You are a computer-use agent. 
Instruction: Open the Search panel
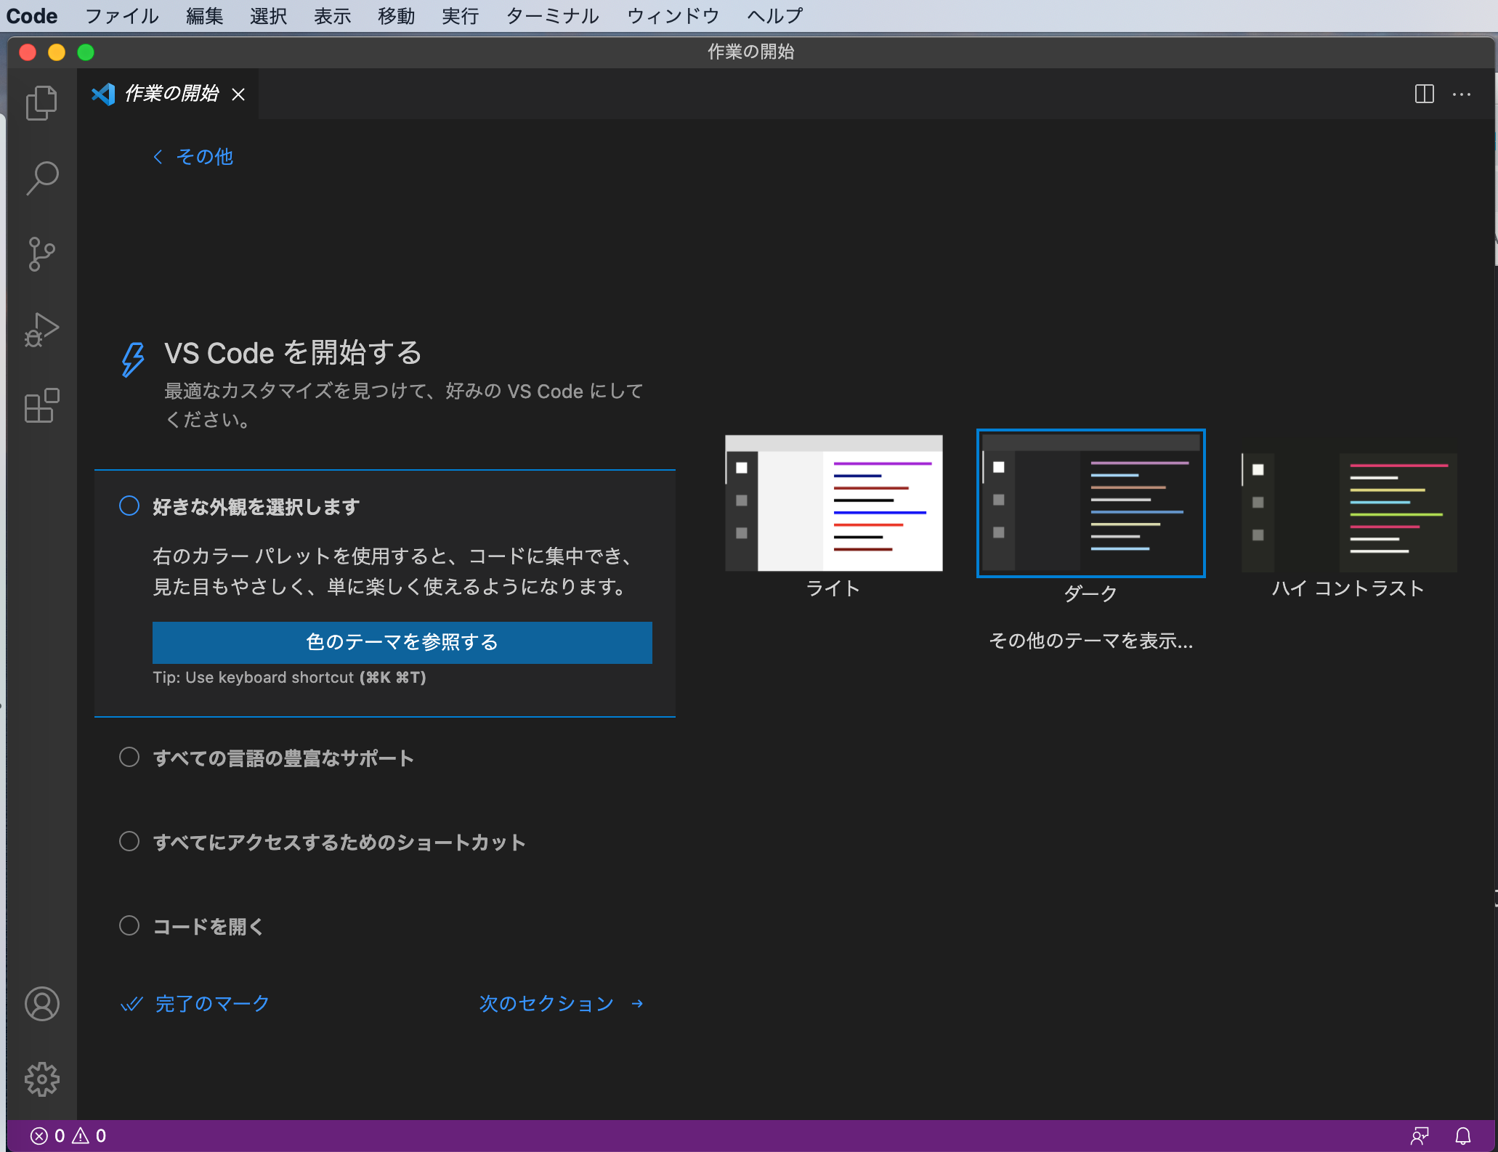coord(41,177)
